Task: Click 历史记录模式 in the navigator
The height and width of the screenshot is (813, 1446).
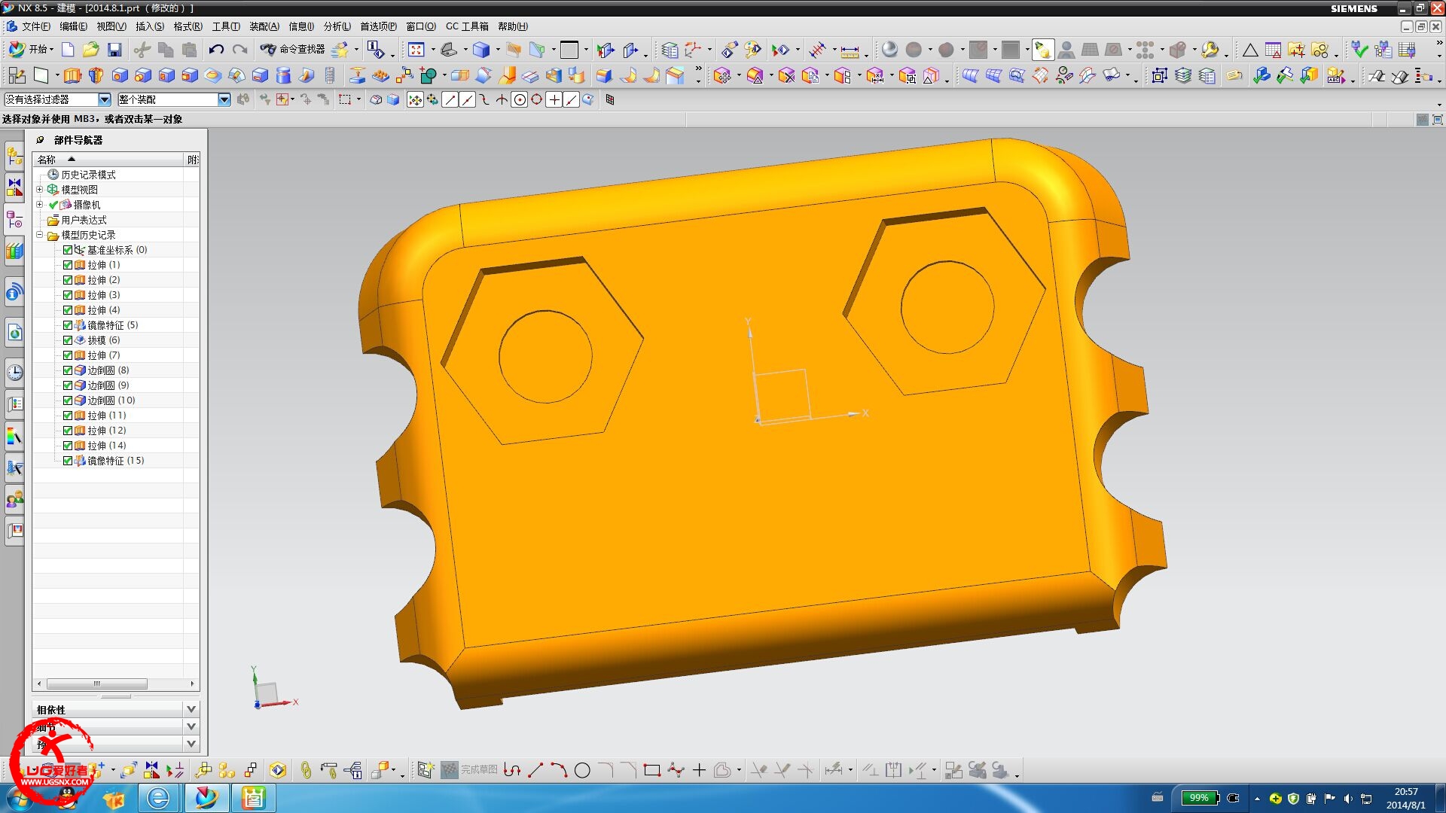Action: [x=88, y=175]
